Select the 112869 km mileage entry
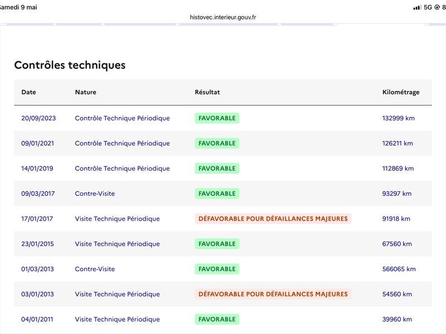Image resolution: width=446 pixels, height=334 pixels. (x=398, y=169)
